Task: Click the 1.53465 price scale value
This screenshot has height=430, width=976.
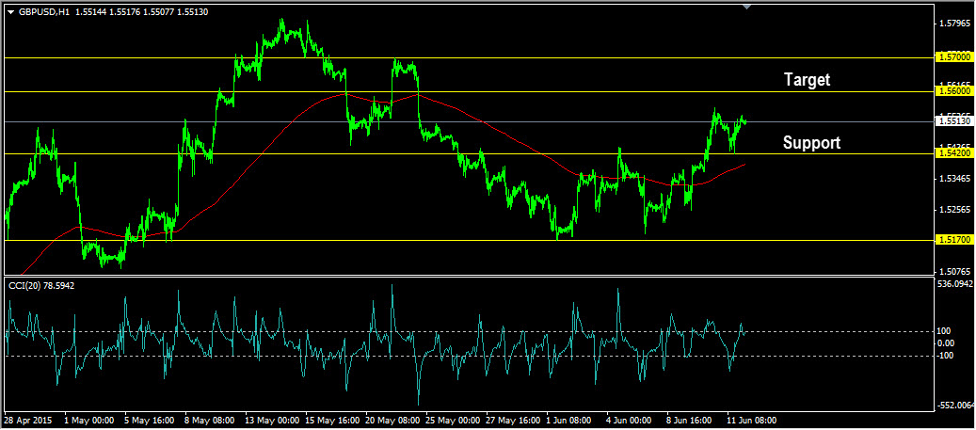Action: 956,179
